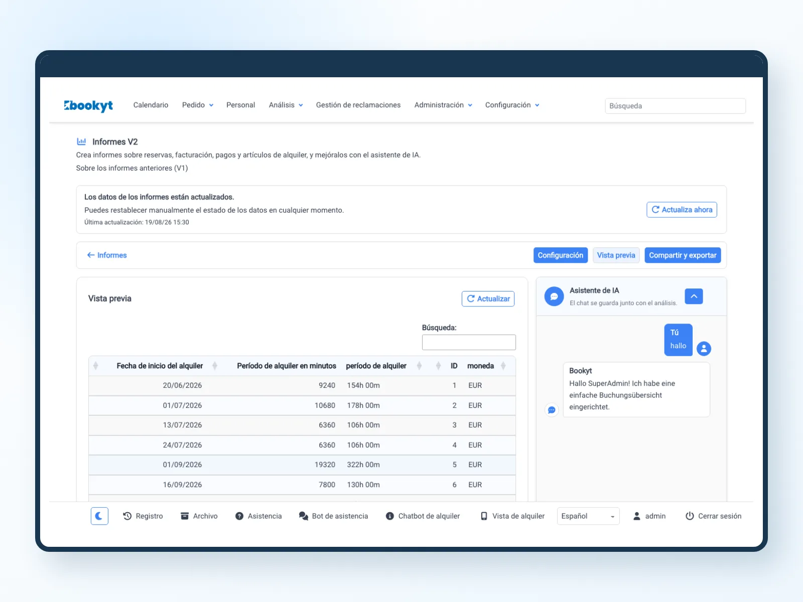
Task: Sort by Fecha de inicio del alquiler
Action: [160, 366]
